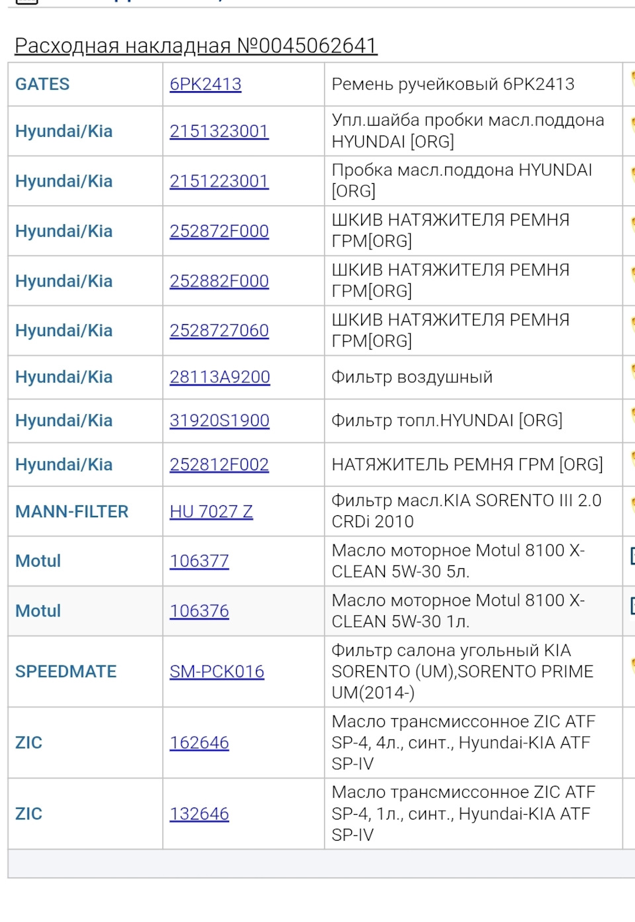Open ZIC part number 162646
The height and width of the screenshot is (922, 635).
coord(199,743)
